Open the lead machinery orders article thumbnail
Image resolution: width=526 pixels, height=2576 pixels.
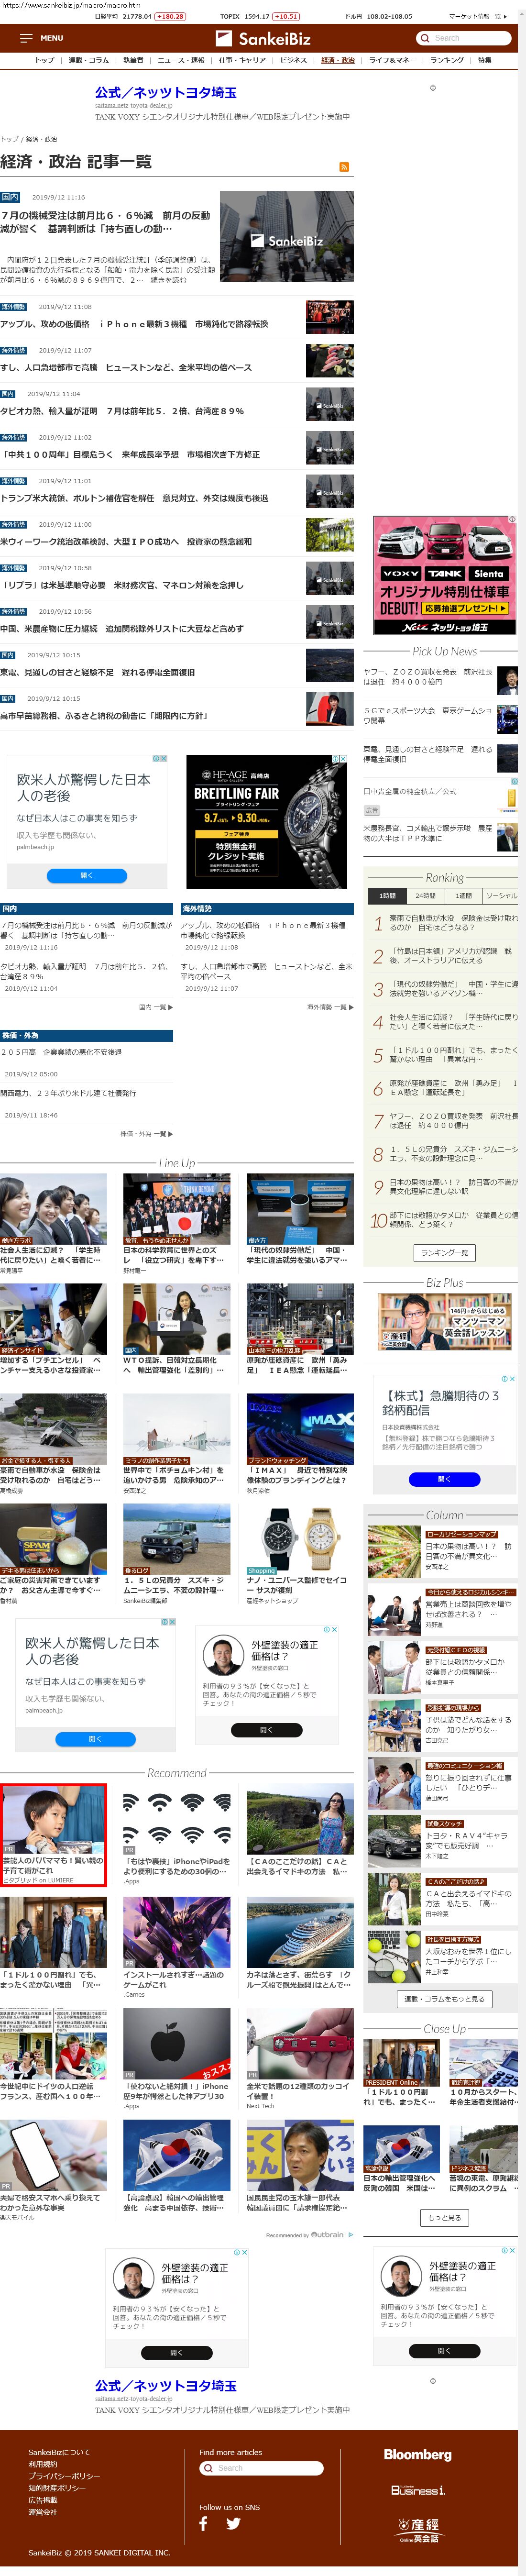point(286,237)
